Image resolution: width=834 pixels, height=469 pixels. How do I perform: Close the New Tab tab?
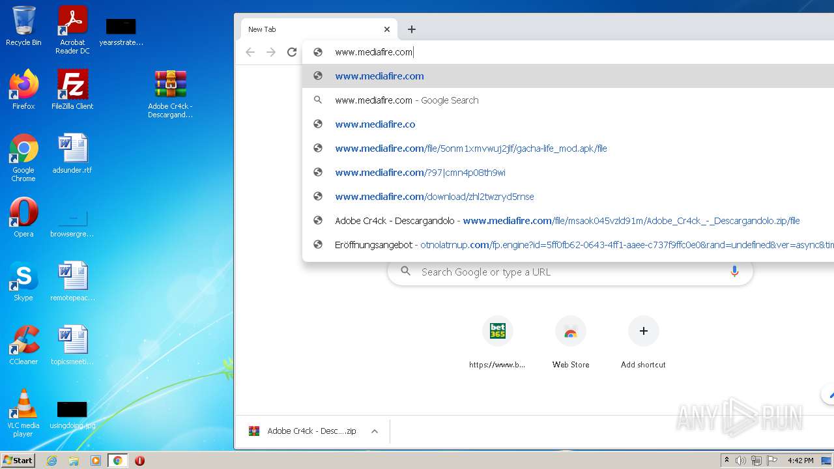386,29
